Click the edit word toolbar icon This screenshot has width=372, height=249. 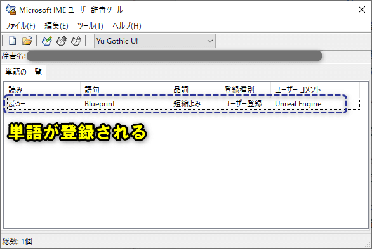[62, 41]
